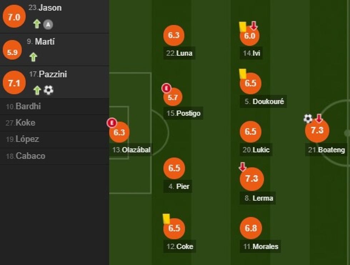Viewport: 350px width, 265px height.
Task: Click the substituted-off arrow above Boateng's rating
Action: 319,118
